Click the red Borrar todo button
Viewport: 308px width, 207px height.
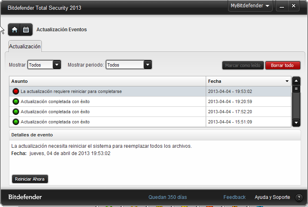[282, 65]
